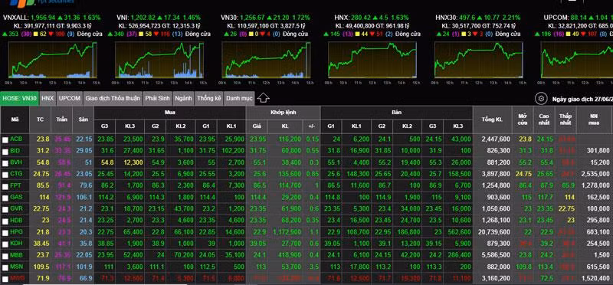
Task: Tick the ACB row checkbox
Action: coord(5,139)
